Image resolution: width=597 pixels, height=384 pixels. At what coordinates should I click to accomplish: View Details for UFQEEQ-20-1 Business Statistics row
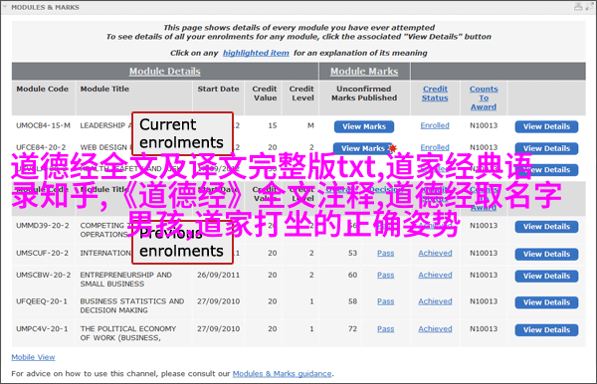(546, 302)
